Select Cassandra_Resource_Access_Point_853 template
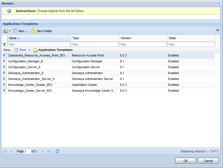 coord(36,55)
